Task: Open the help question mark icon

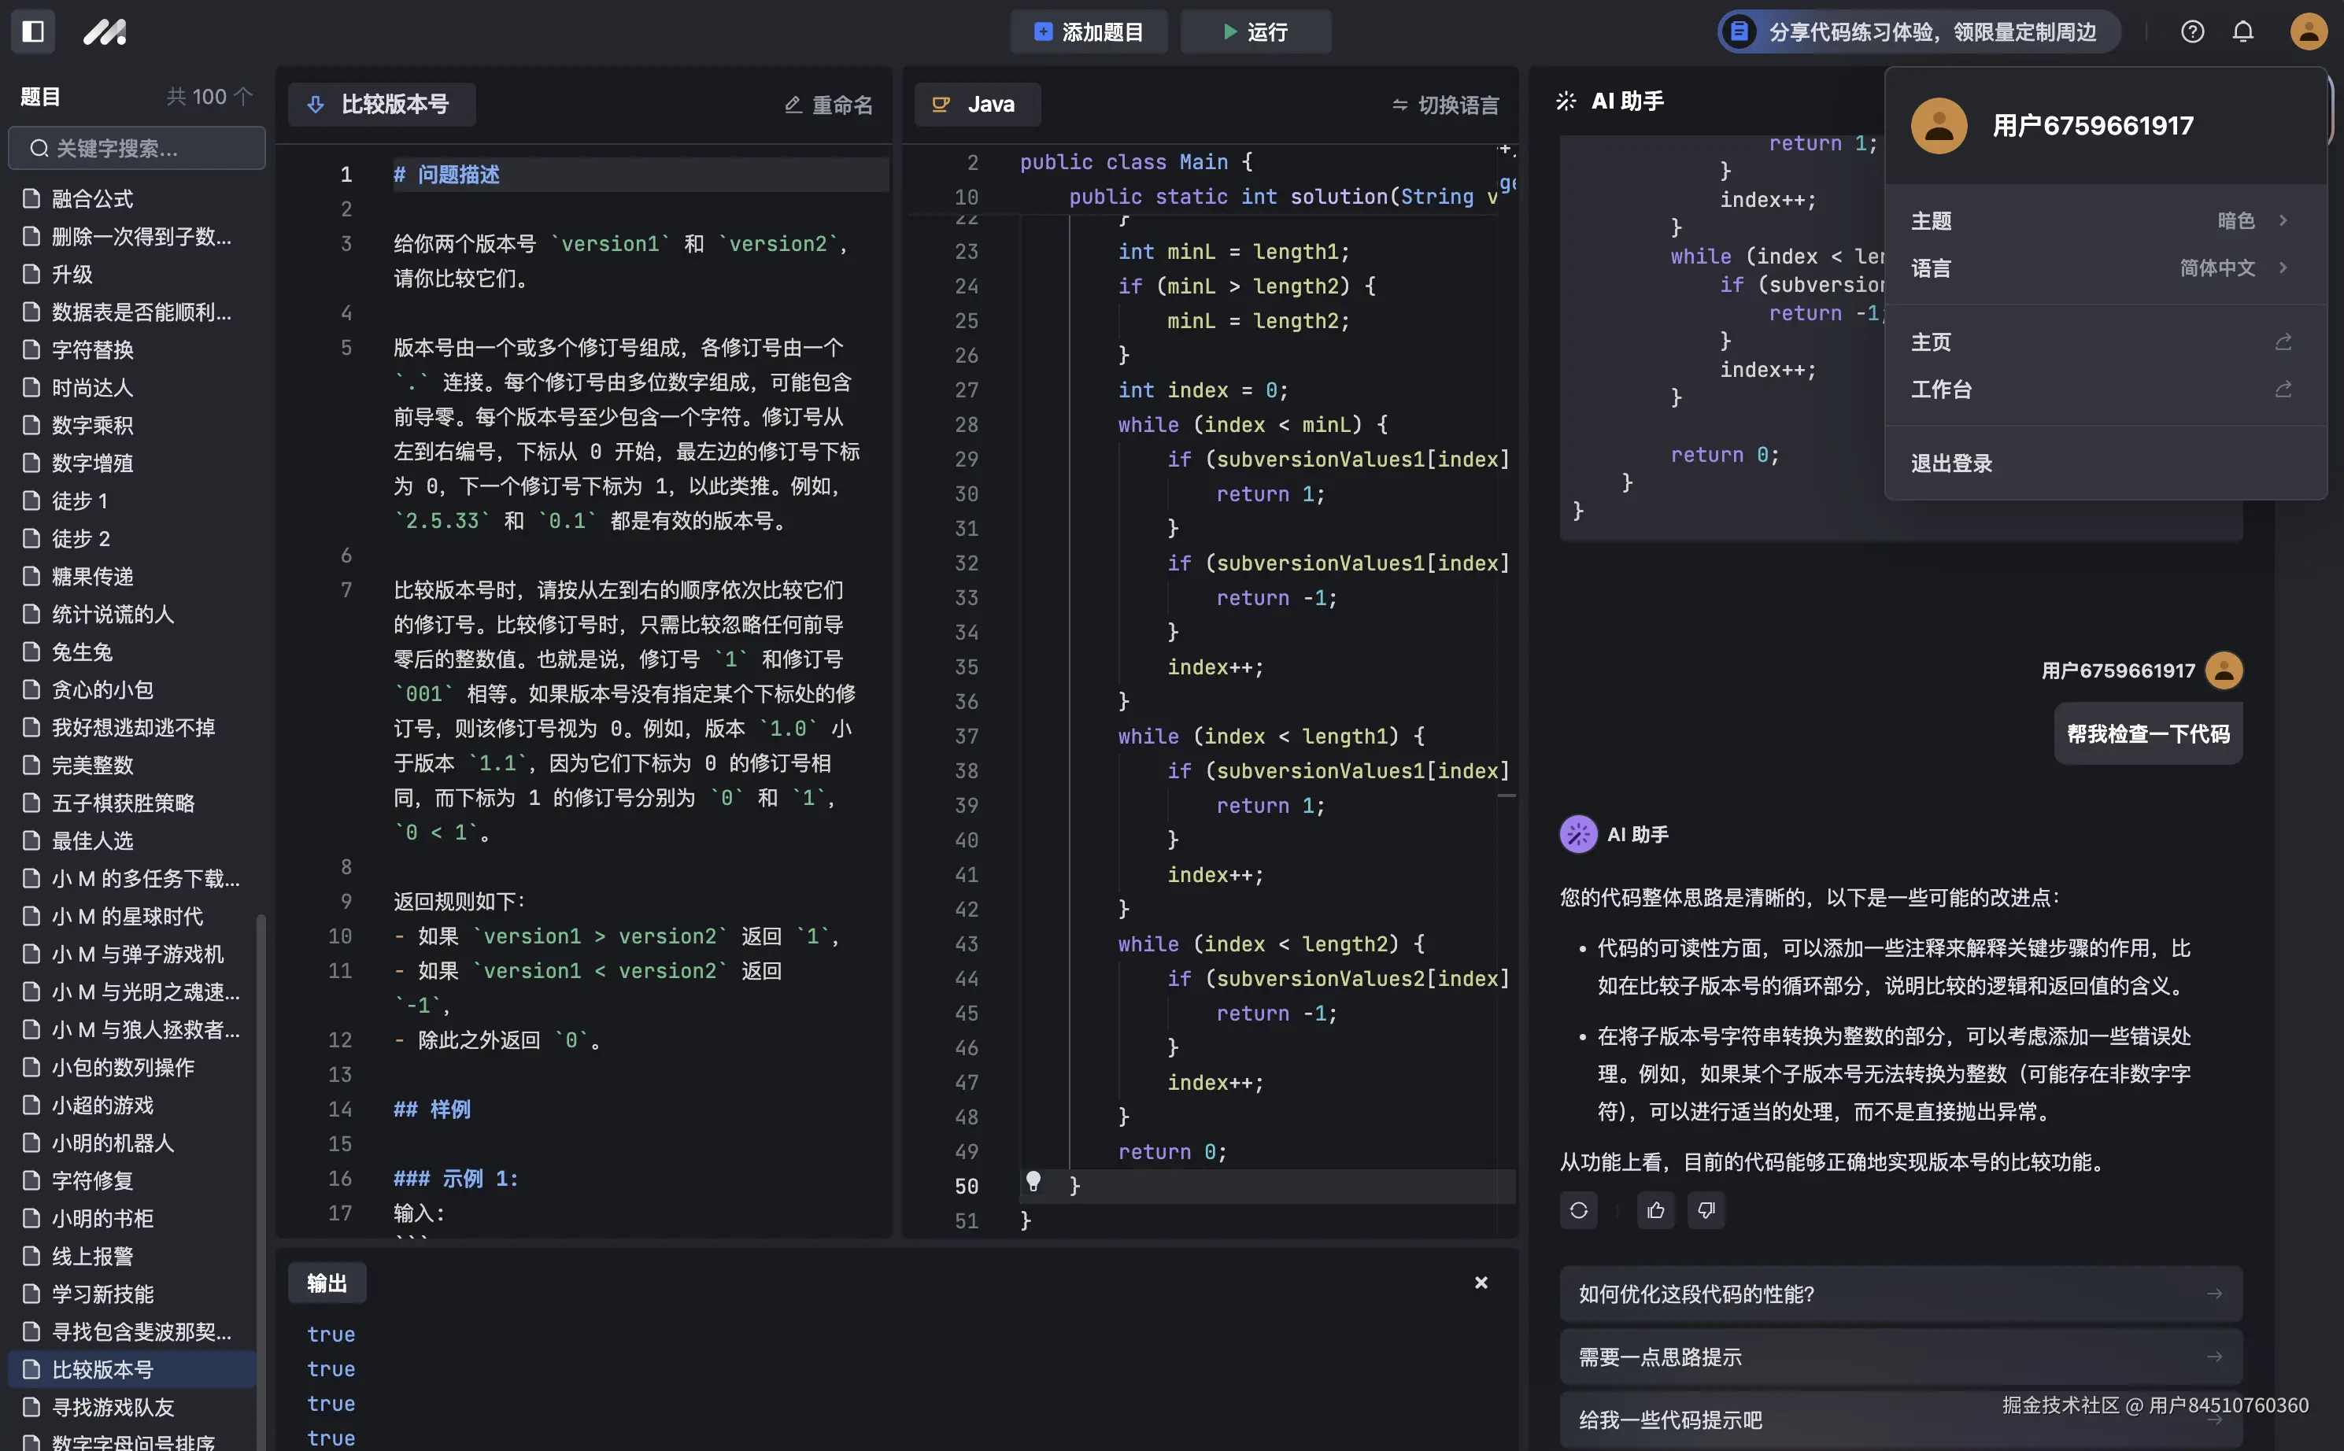Action: click(x=2192, y=31)
